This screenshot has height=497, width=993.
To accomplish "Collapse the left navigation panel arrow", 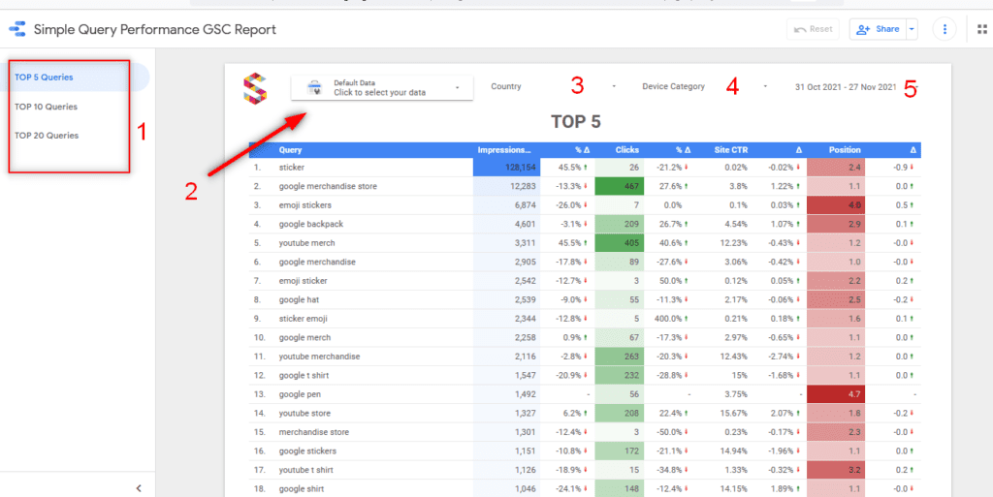I will [139, 487].
